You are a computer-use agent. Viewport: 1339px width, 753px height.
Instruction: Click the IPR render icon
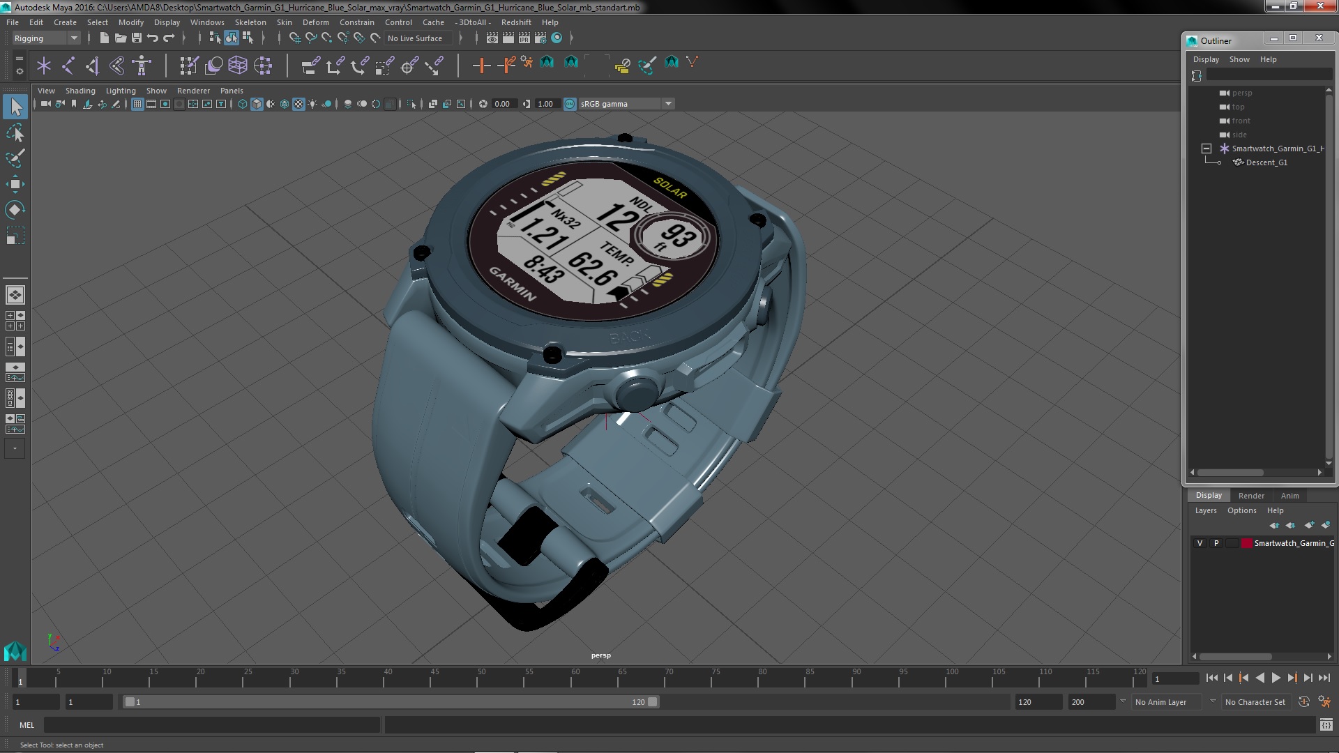[x=524, y=38]
